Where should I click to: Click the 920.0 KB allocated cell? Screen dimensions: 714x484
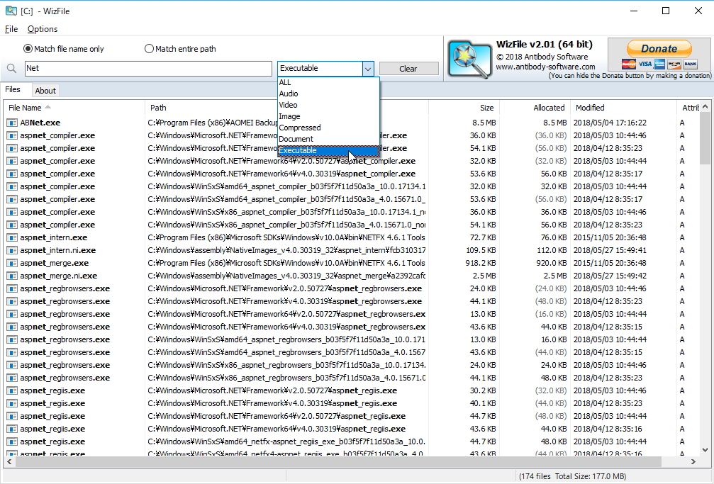click(x=550, y=263)
